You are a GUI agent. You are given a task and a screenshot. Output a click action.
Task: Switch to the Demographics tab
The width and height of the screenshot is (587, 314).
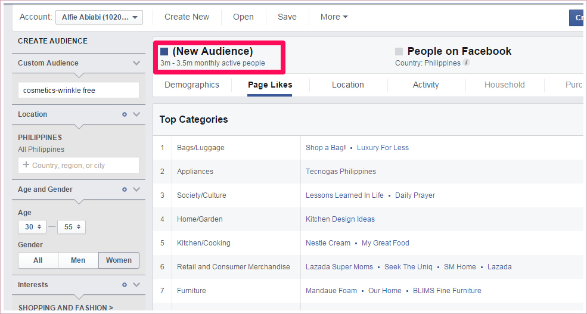point(192,85)
